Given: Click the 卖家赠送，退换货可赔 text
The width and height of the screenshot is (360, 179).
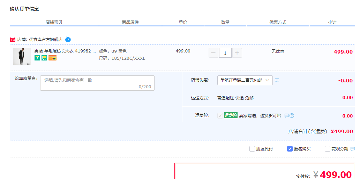Looking at the screenshot, I should pyautogui.click(x=260, y=116).
